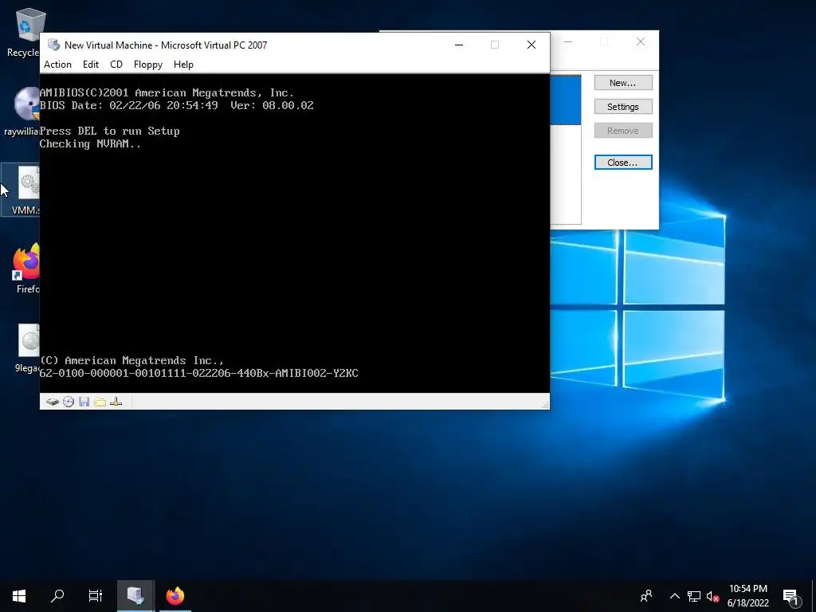Click Firefox taskbar button
816x612 pixels.
[175, 596]
